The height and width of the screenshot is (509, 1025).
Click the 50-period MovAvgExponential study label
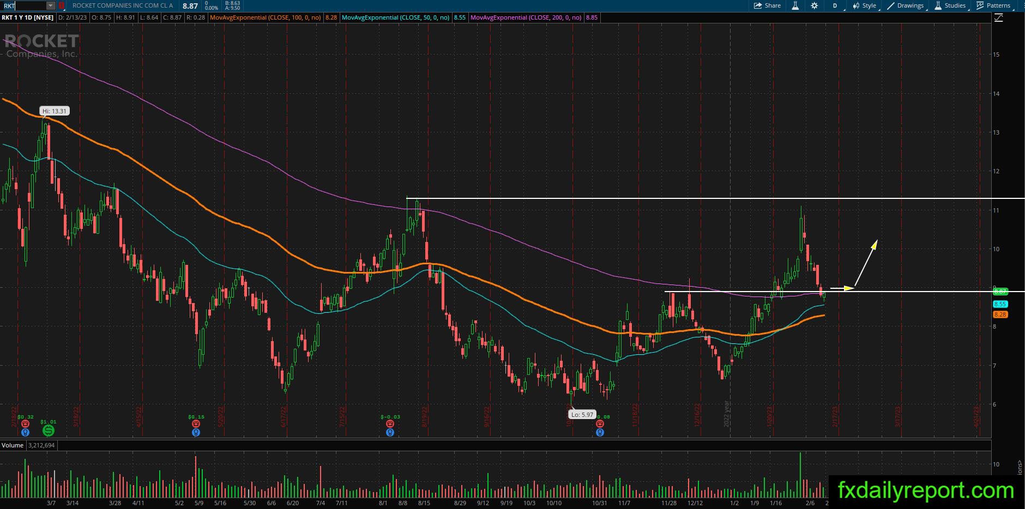click(396, 17)
